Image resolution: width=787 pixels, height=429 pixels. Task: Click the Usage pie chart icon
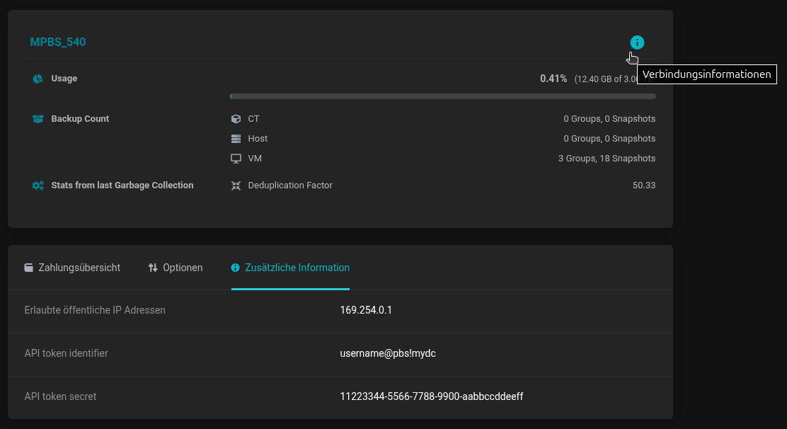pyautogui.click(x=38, y=79)
